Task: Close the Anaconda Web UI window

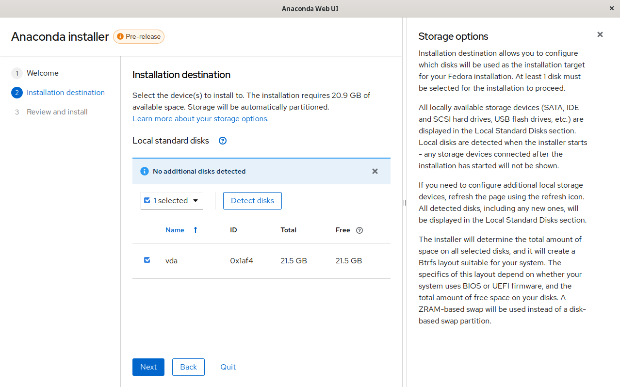Action: pyautogui.click(x=611, y=8)
